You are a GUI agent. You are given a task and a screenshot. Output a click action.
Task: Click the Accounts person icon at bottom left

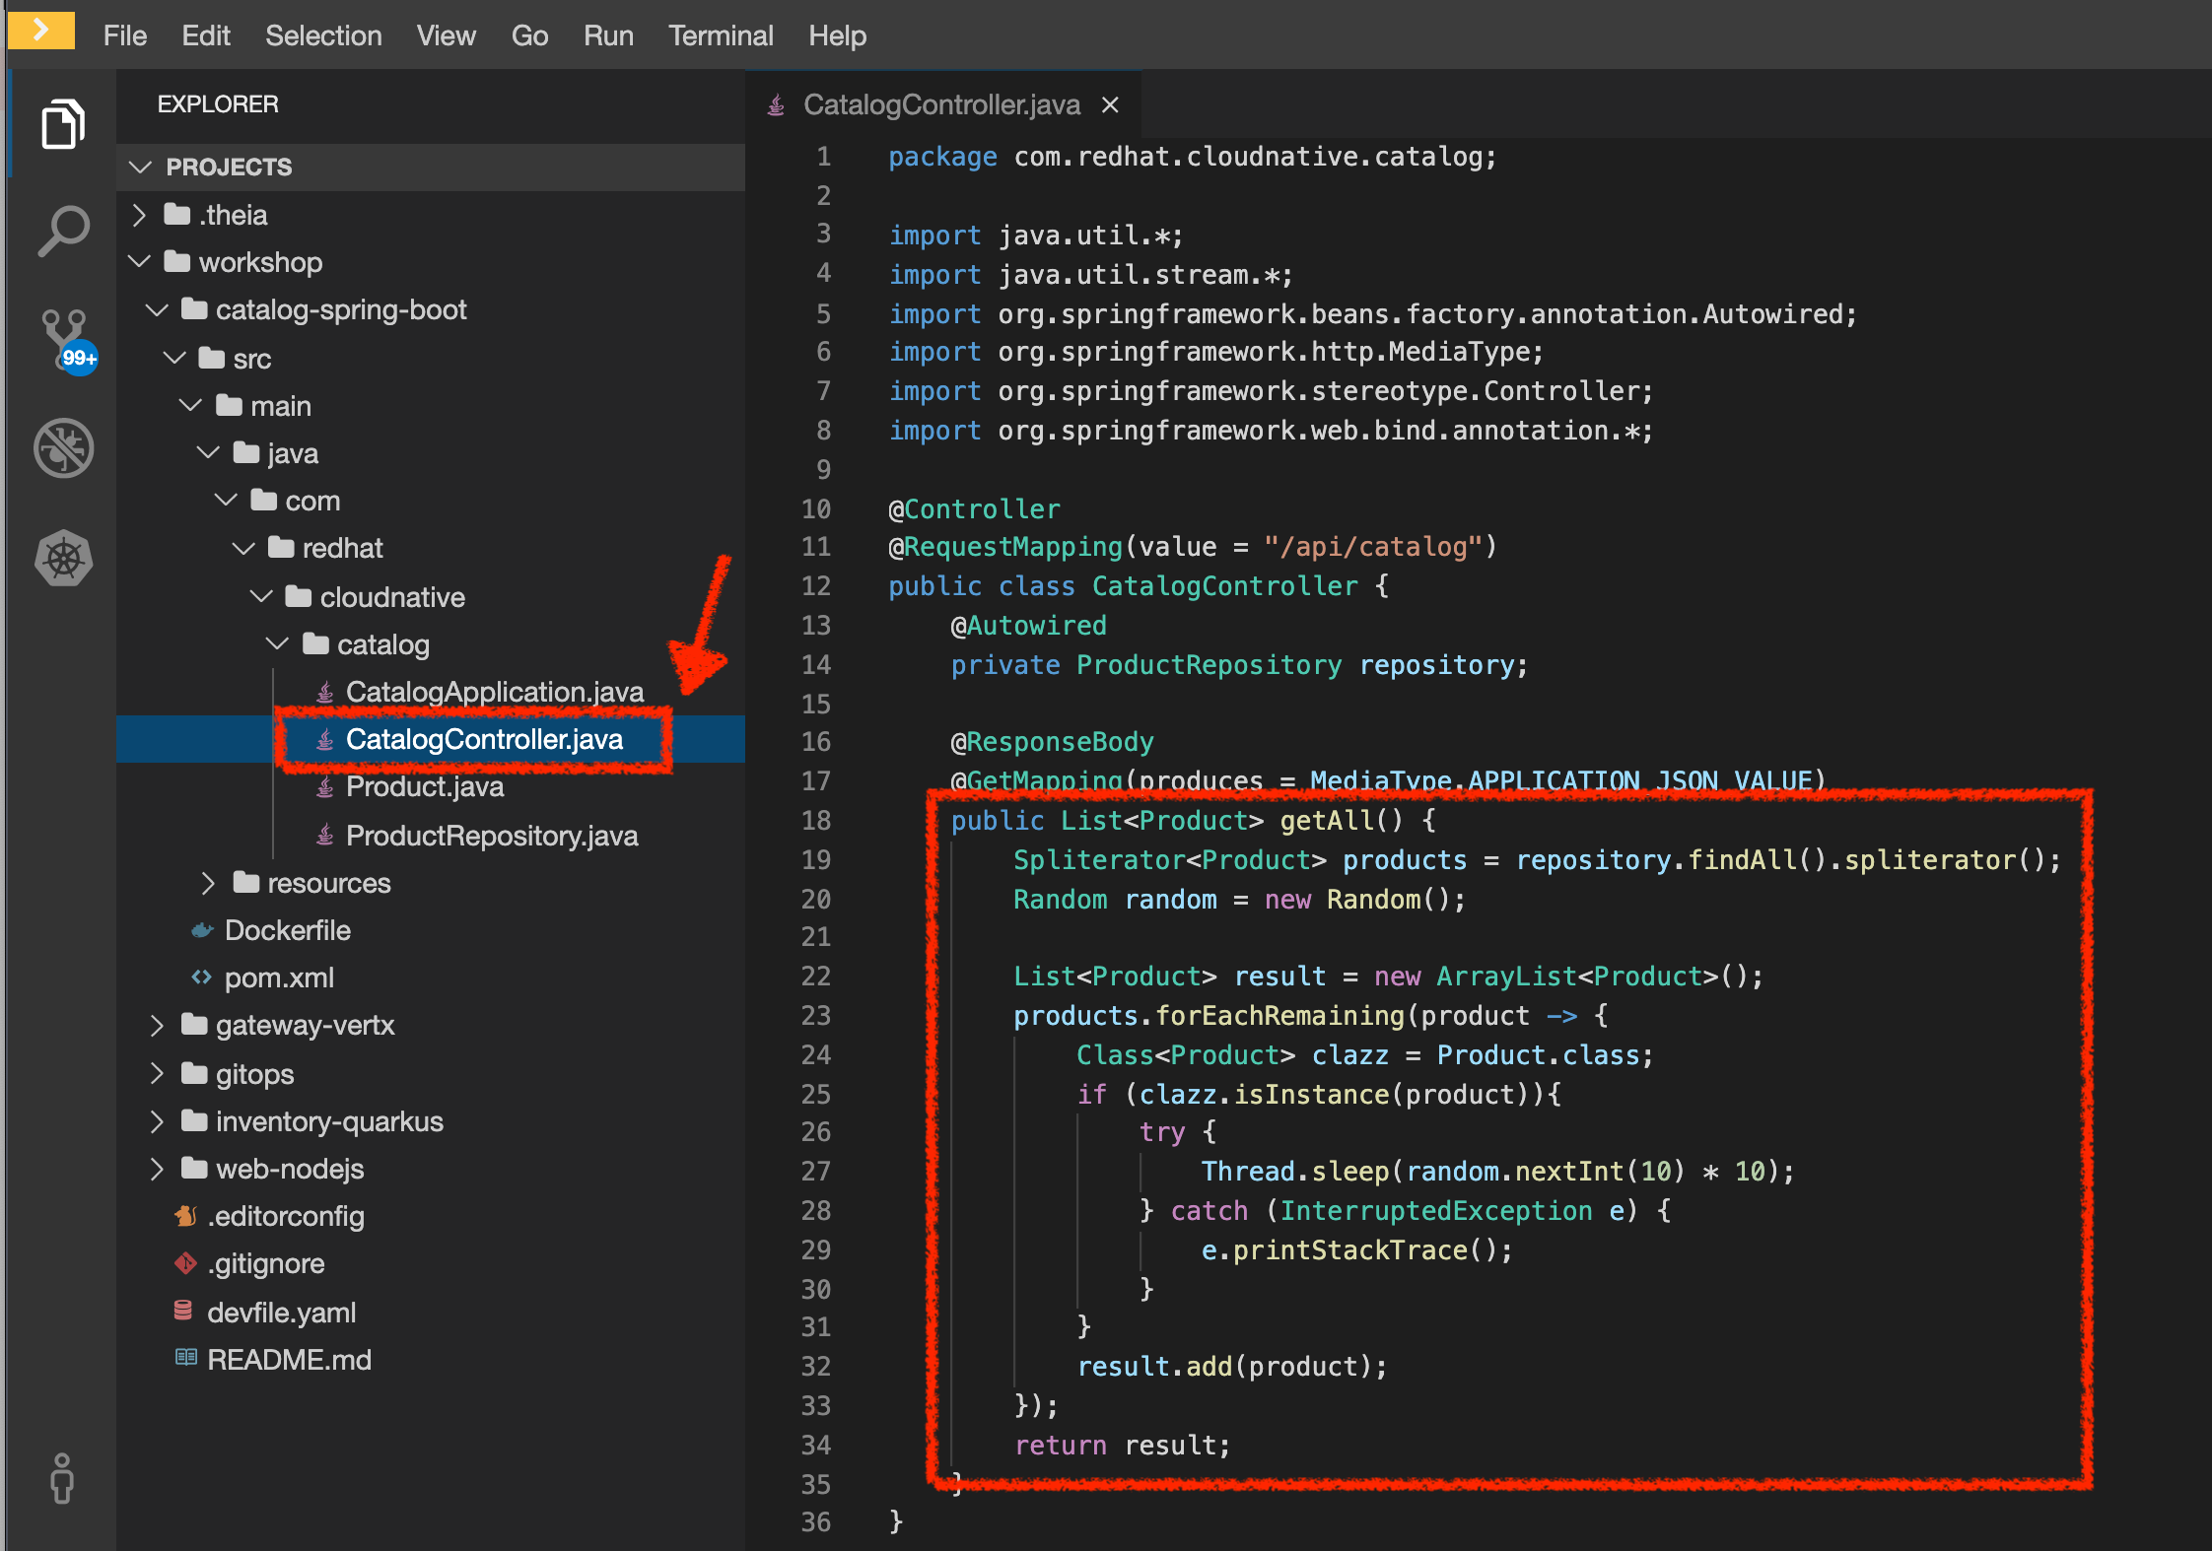tap(62, 1480)
